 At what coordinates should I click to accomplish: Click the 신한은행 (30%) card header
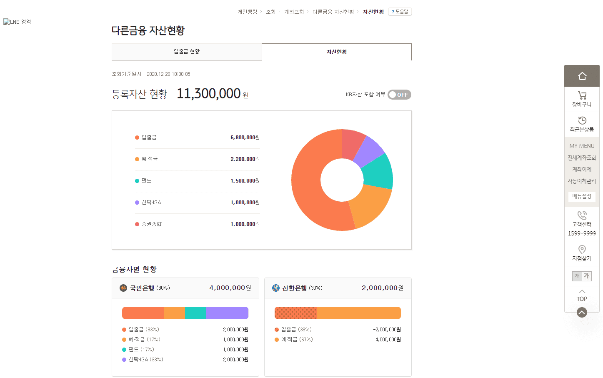[x=338, y=288]
